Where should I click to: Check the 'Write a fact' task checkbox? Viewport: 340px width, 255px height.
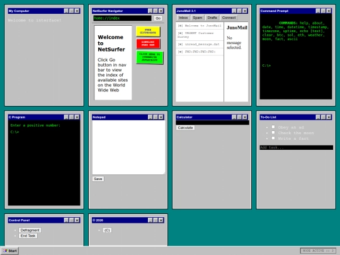pyautogui.click(x=273, y=138)
